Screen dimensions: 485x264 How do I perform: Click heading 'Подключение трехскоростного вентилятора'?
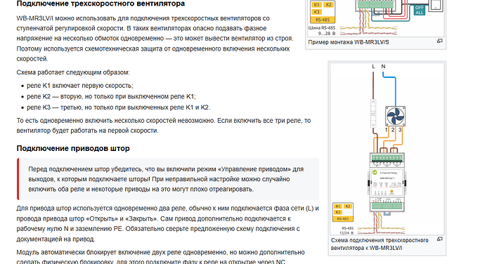click(x=101, y=4)
